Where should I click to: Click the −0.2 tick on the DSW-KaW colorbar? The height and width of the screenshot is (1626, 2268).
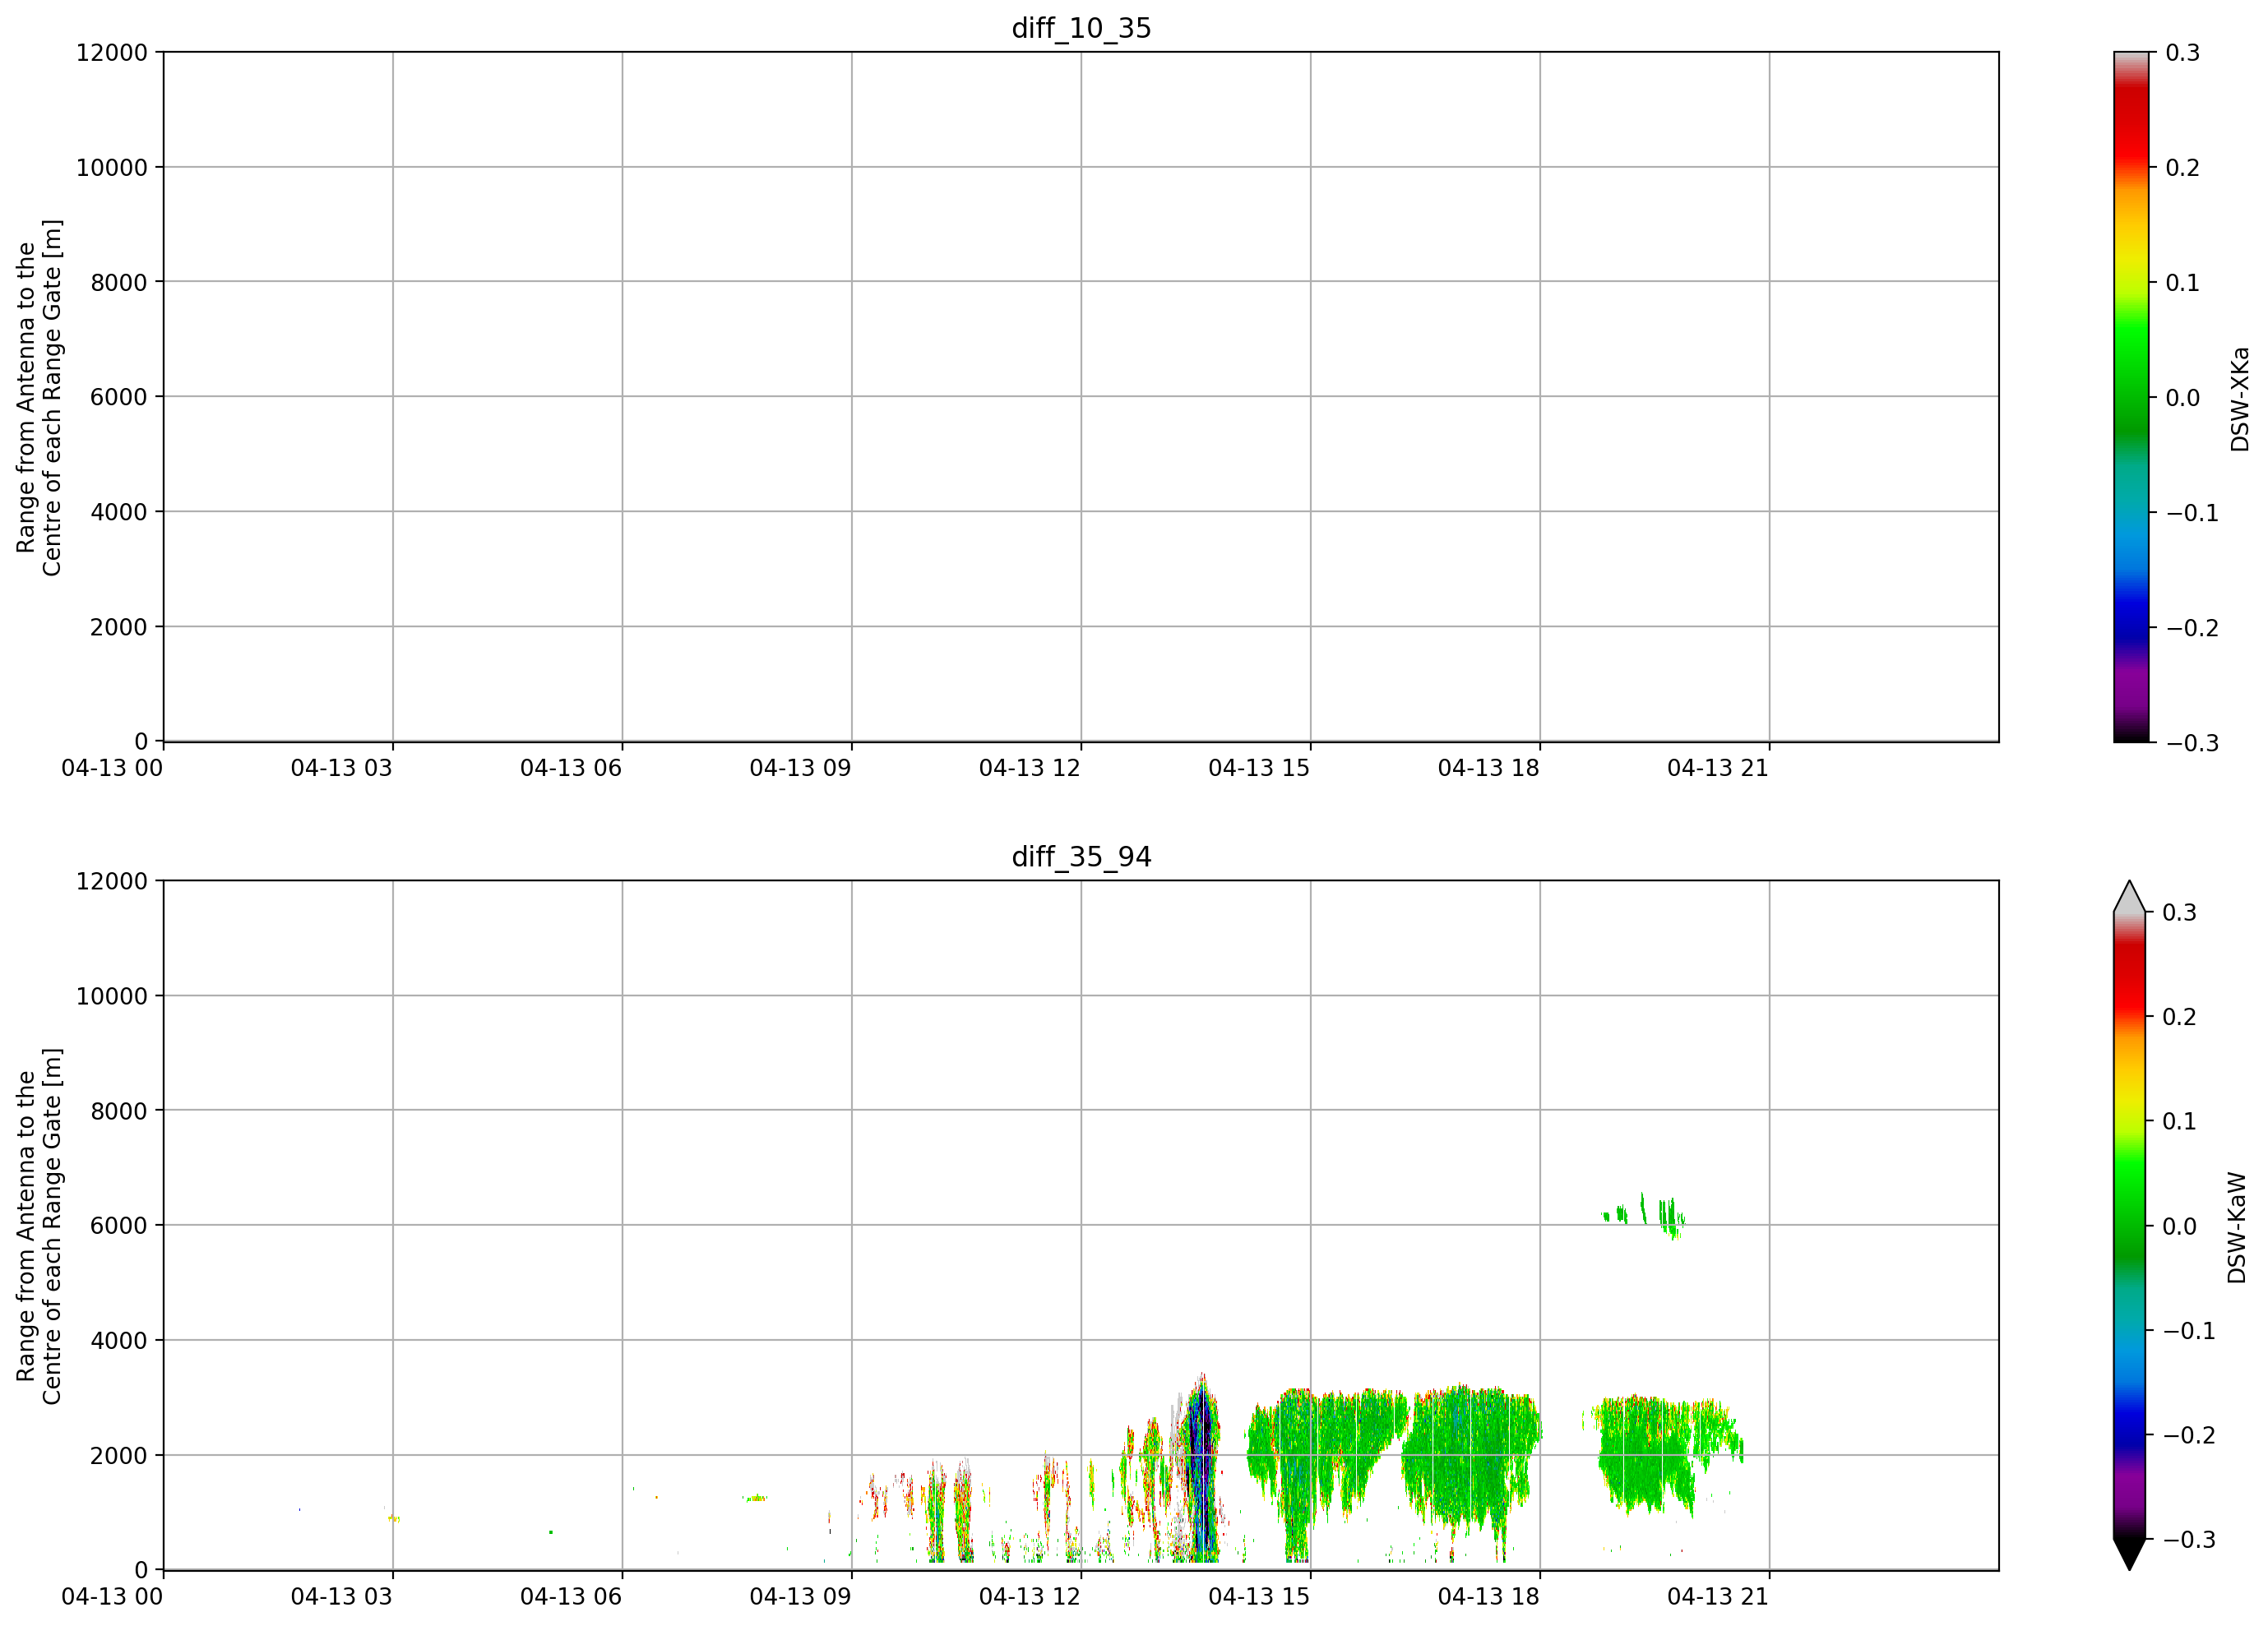[2189, 1435]
